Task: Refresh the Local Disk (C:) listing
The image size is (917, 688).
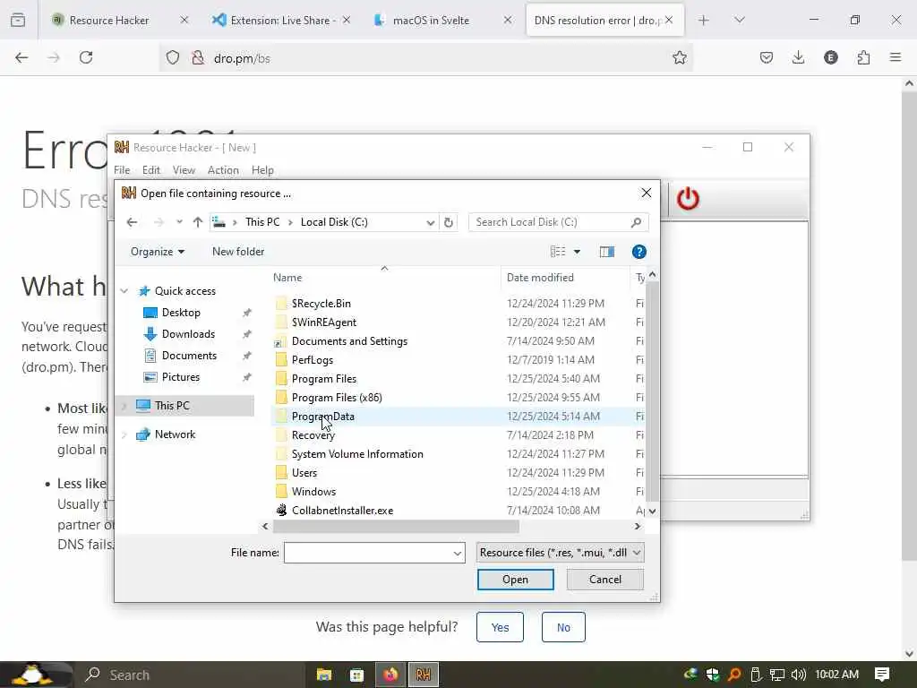Action: pos(449,222)
